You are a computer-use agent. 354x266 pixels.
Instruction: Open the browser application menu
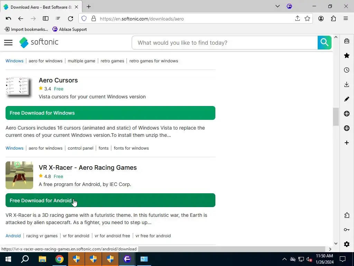click(346, 19)
